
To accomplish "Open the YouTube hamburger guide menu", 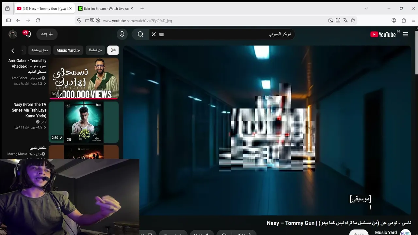I will (406, 34).
